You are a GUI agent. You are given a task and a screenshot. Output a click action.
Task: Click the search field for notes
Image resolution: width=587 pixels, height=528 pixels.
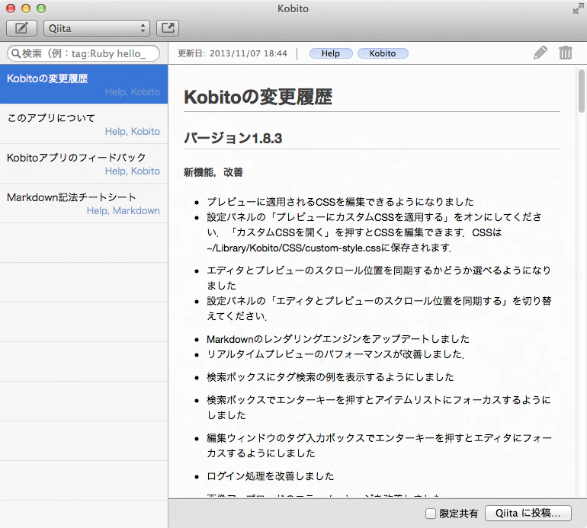pos(84,53)
